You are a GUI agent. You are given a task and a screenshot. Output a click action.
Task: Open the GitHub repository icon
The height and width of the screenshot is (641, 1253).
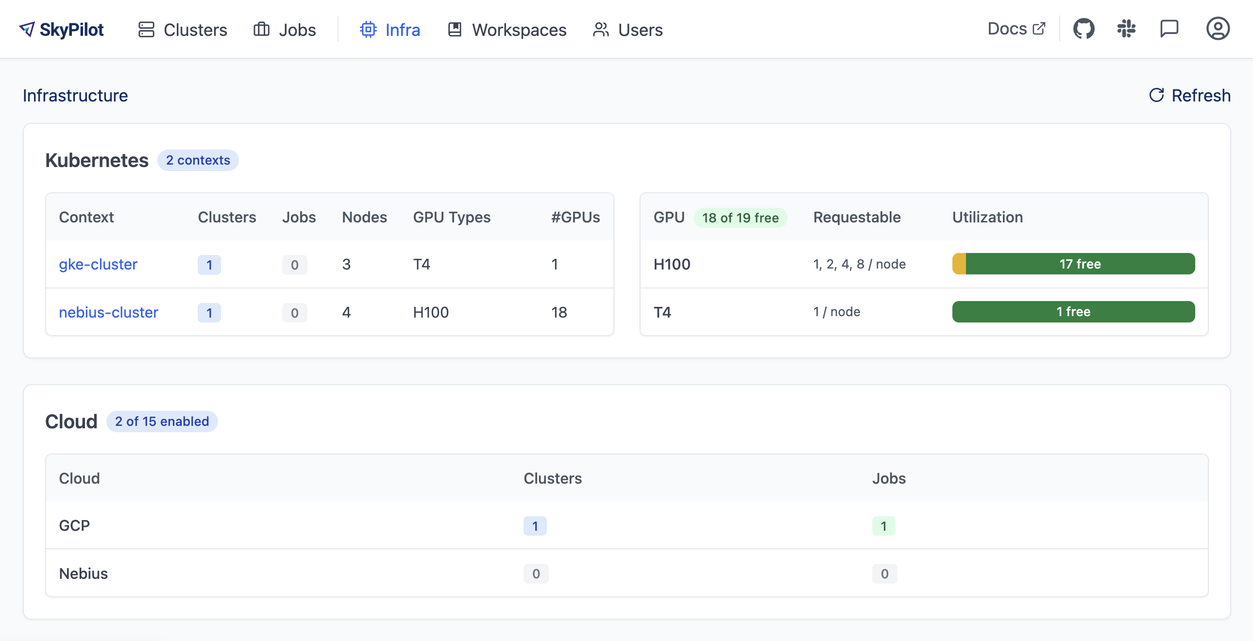[1083, 29]
